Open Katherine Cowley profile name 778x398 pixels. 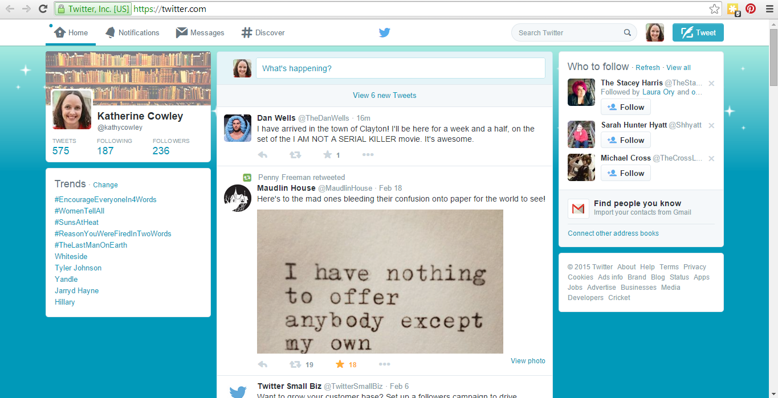point(140,116)
